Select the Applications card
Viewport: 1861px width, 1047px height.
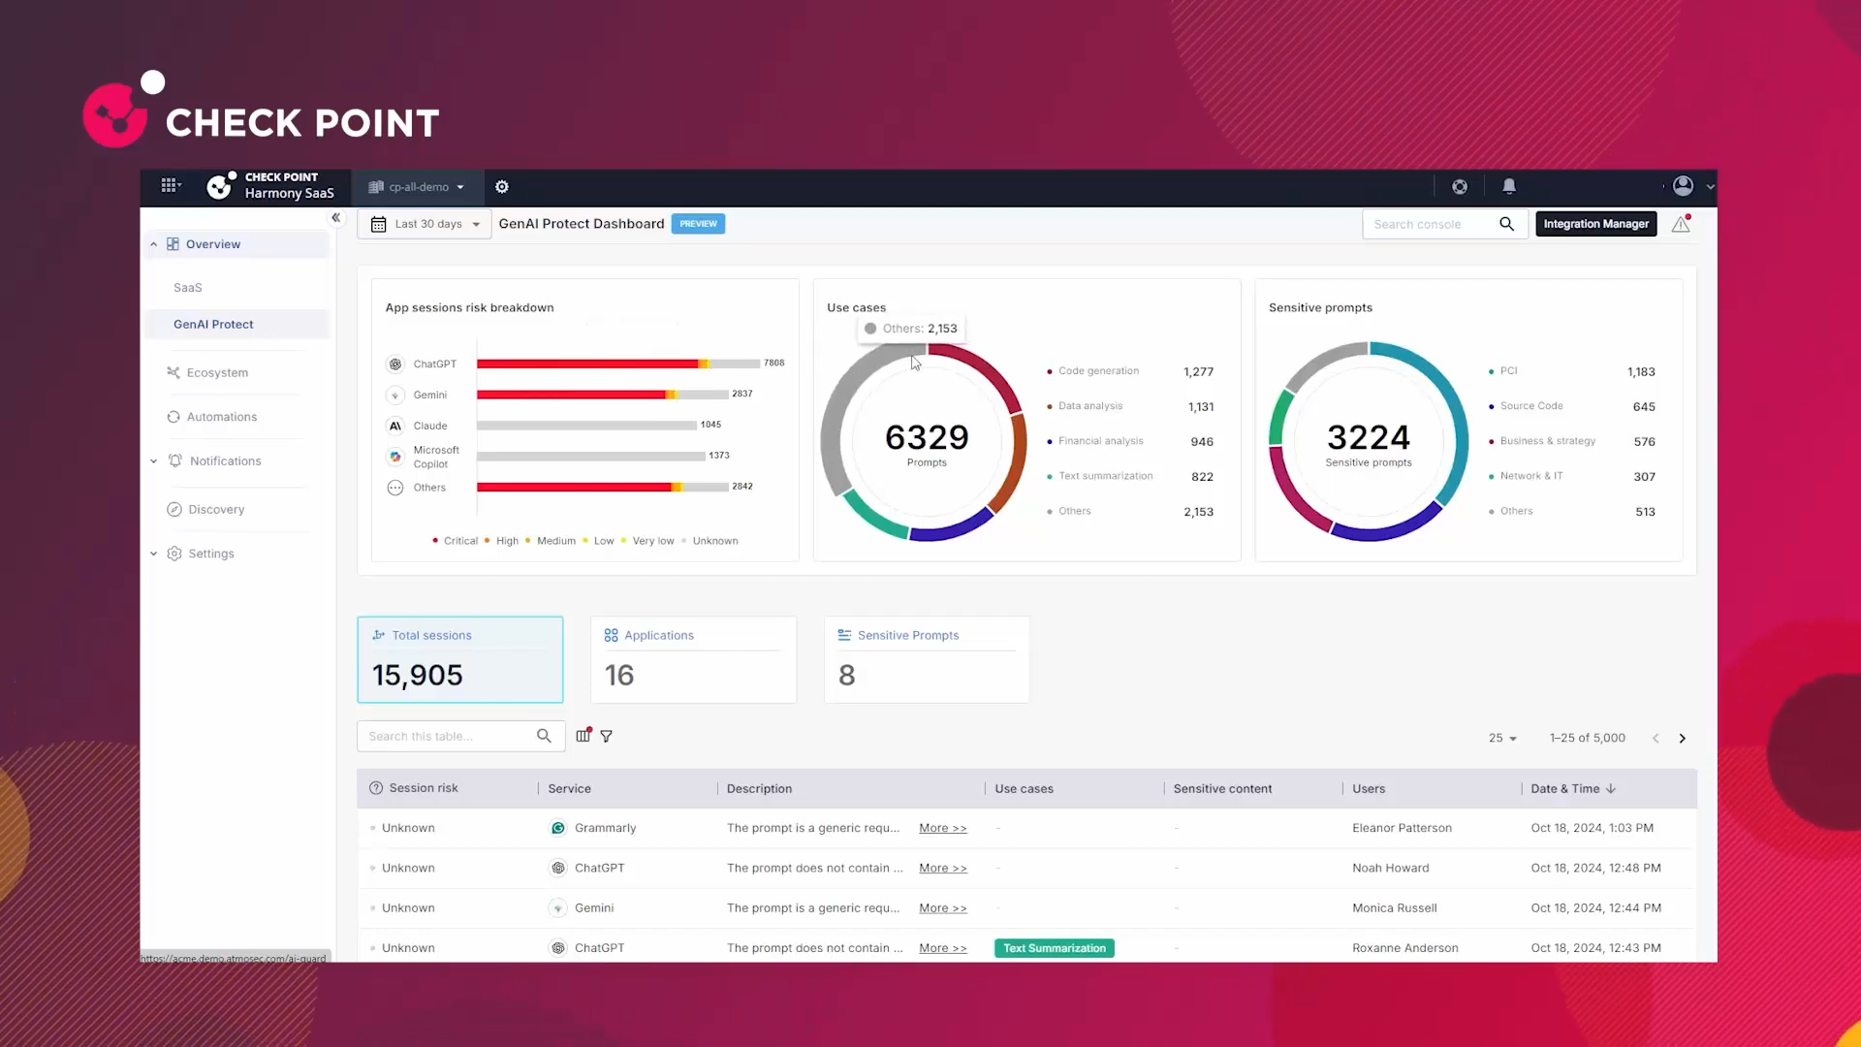coord(694,659)
